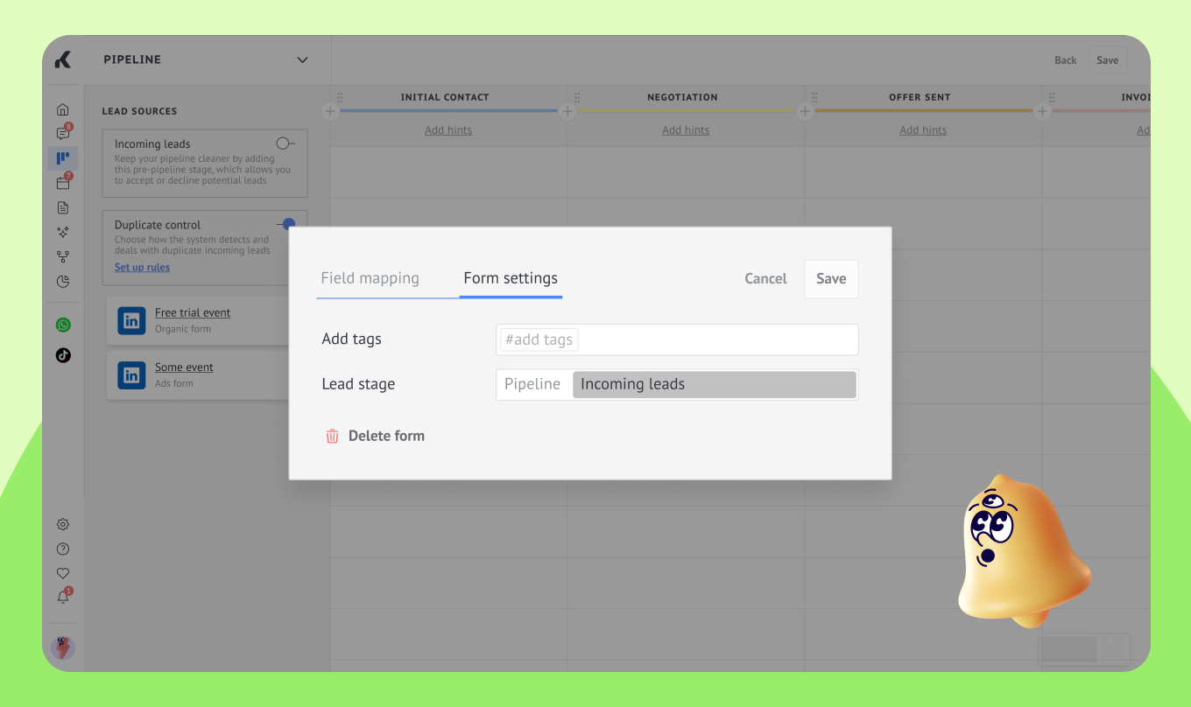Viewport: 1191px width, 707px height.
Task: Open the settings gear in the sidebar
Action: tap(63, 525)
